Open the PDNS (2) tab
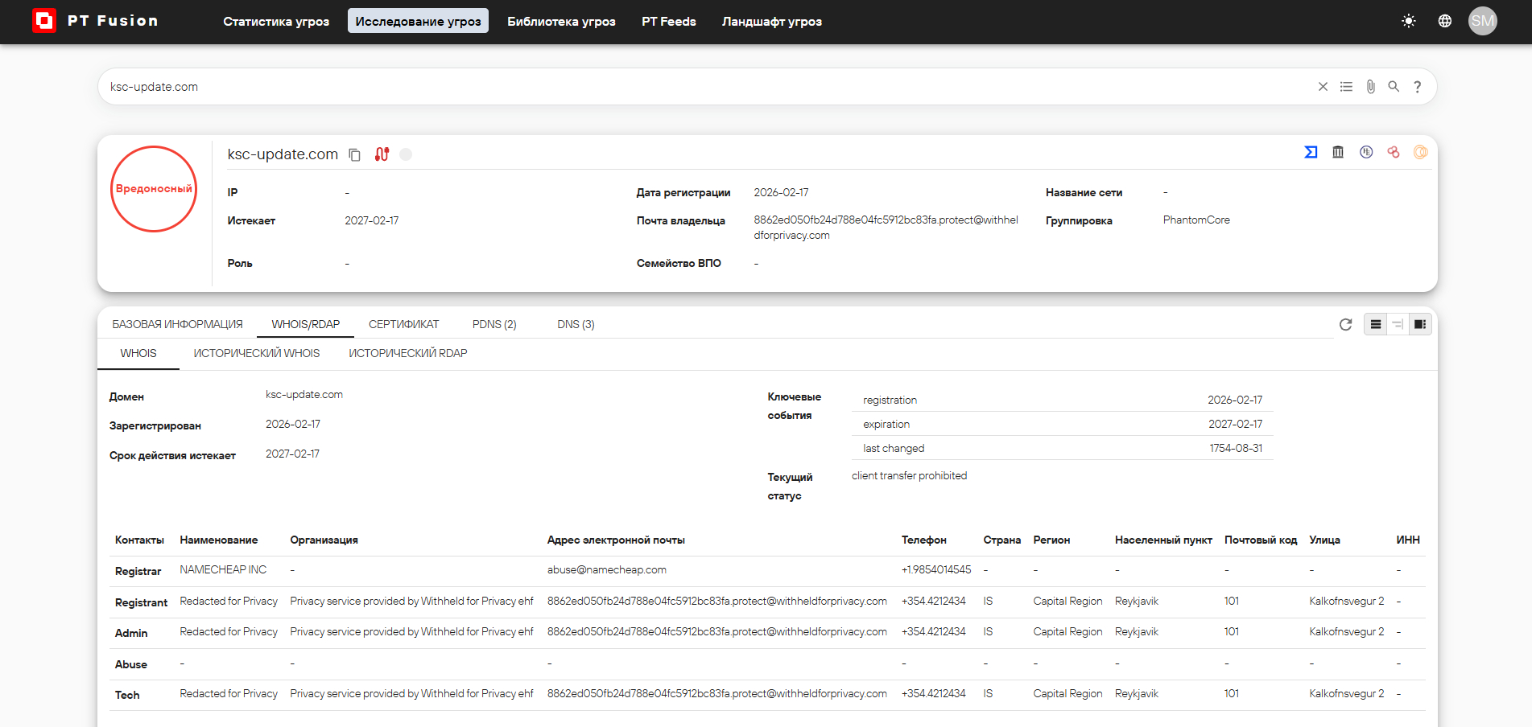 (494, 324)
